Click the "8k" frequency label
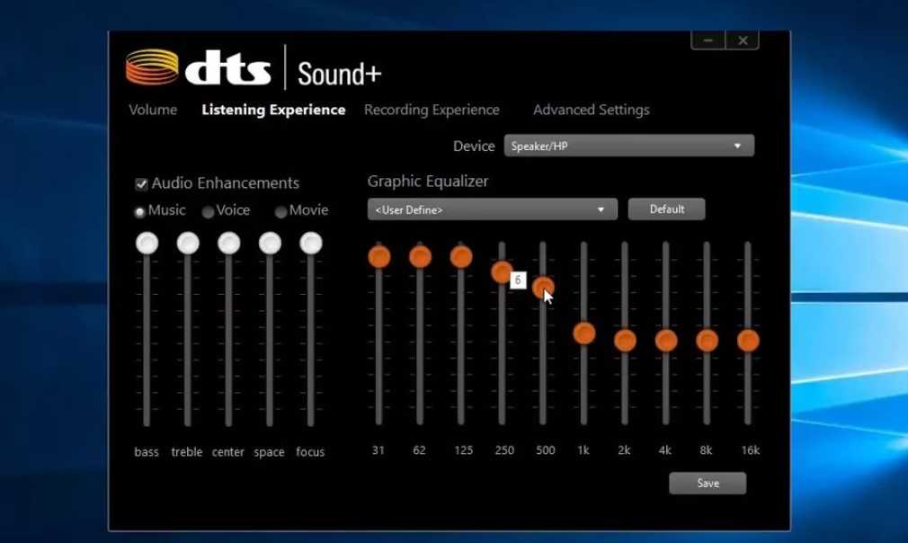908x543 pixels. click(x=706, y=450)
